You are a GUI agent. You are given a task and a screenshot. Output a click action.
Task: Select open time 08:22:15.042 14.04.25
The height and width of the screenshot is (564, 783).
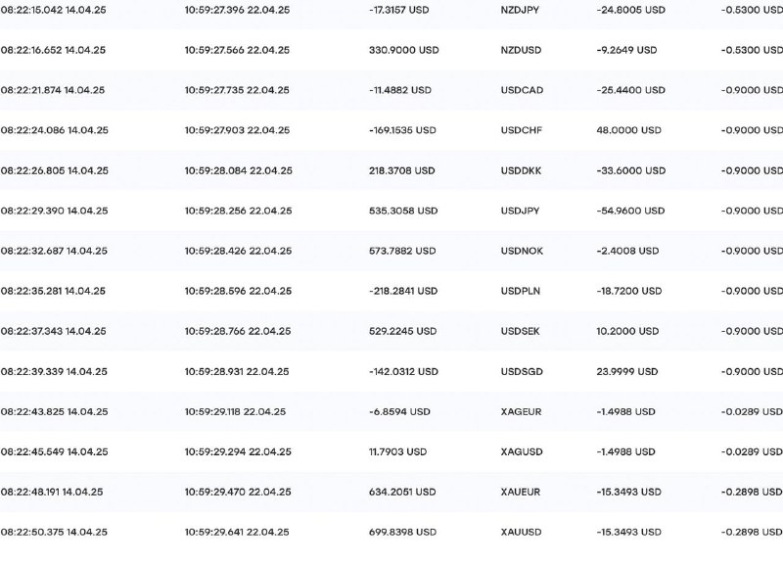[x=54, y=10]
